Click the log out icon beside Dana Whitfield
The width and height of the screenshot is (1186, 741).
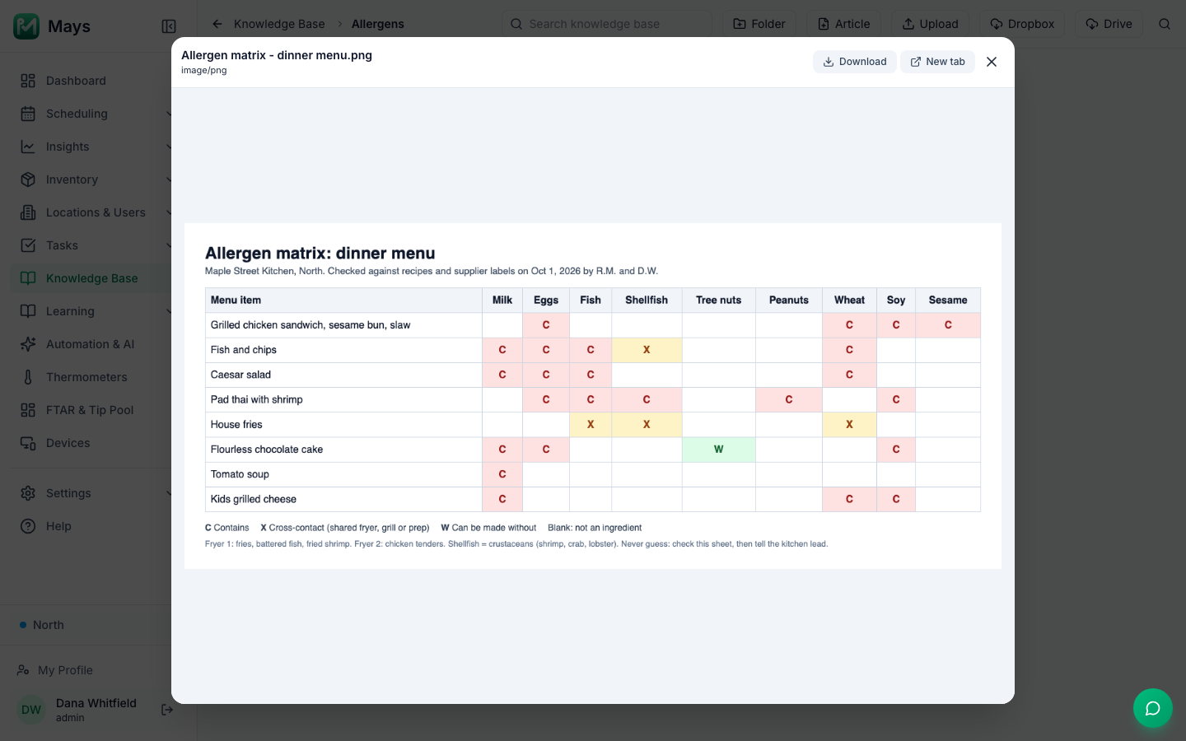coord(167,710)
